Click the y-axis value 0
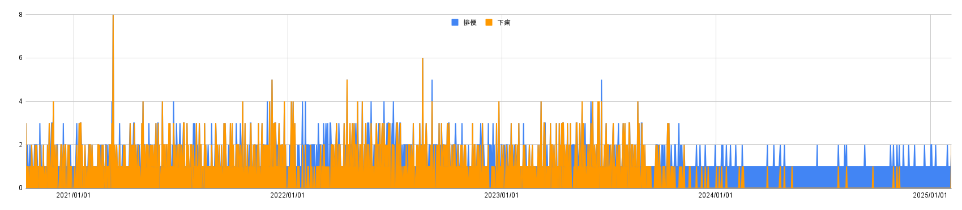Viewport: 962px width, 210px height. tap(20, 188)
